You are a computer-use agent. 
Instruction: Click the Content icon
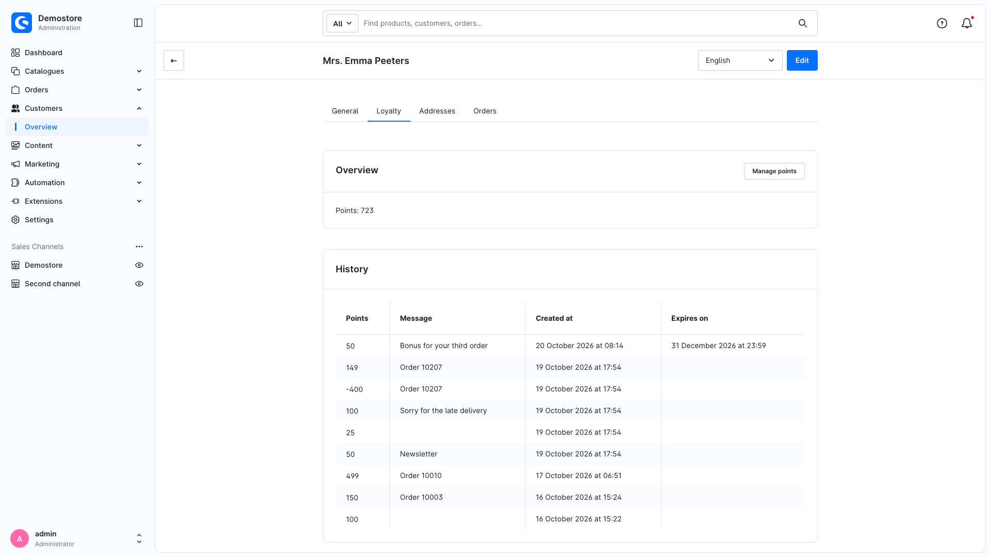pos(15,145)
